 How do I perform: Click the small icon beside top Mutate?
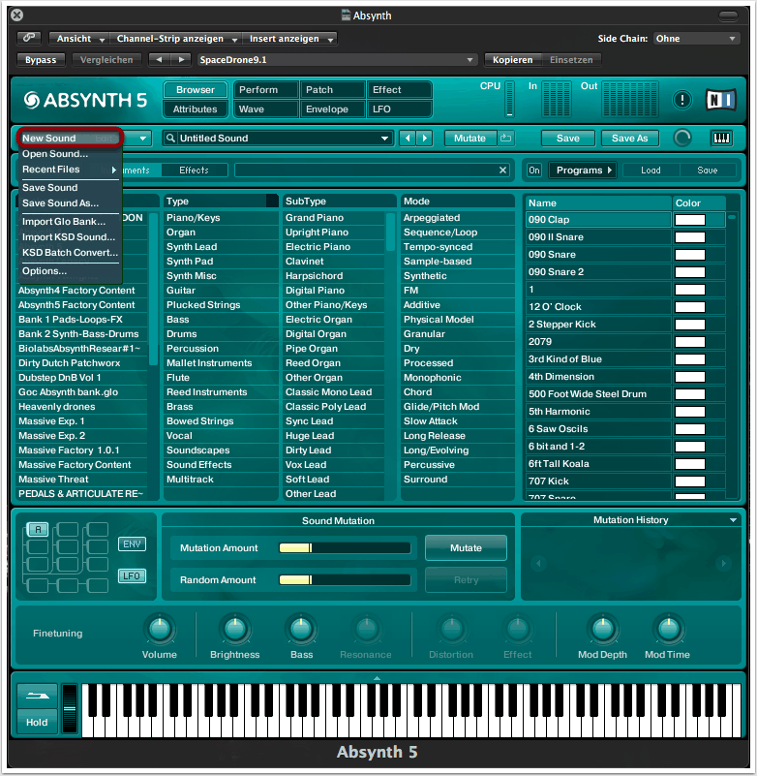pos(506,139)
